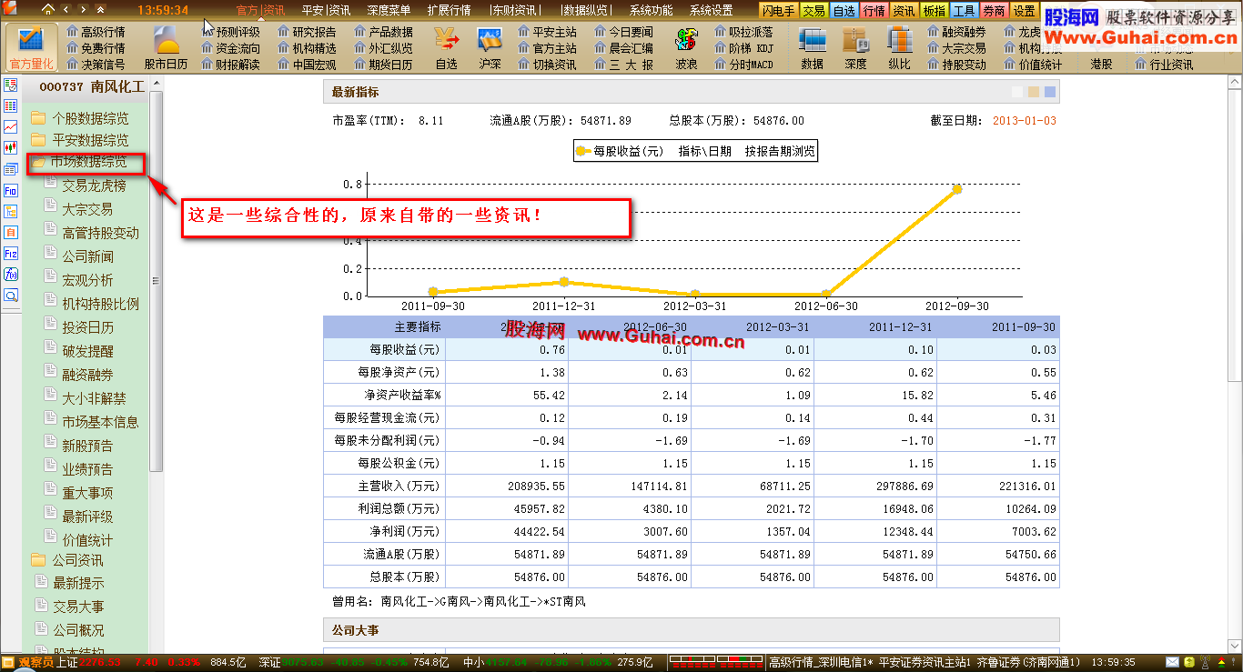Viewport: 1243px width, 672px height.
Task: Select the line chart sidebar icon
Action: tap(11, 126)
